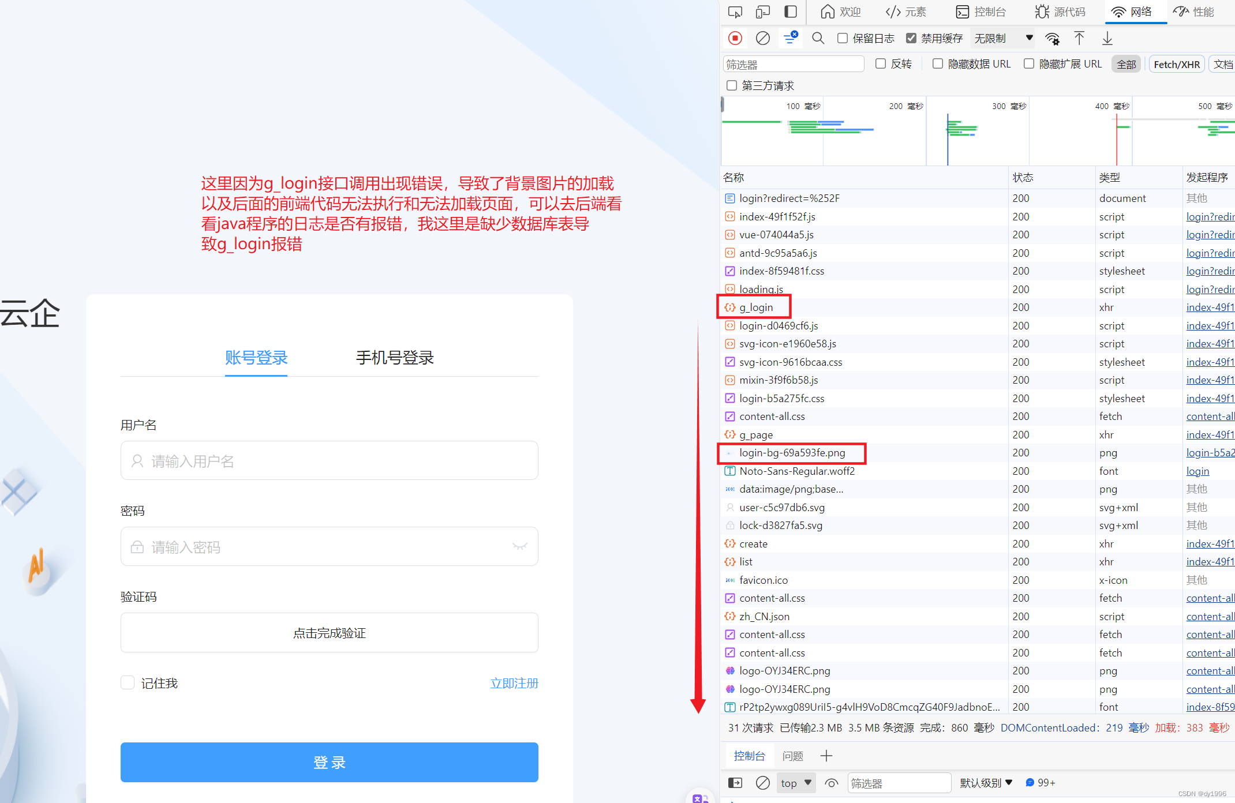This screenshot has width=1235, height=803.
Task: Click the record network log icon
Action: point(735,38)
